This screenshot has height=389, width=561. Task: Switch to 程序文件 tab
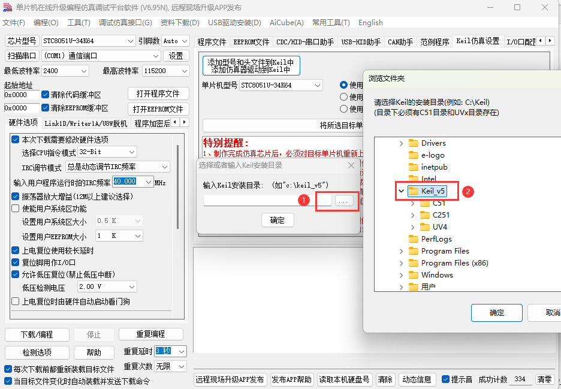[212, 42]
